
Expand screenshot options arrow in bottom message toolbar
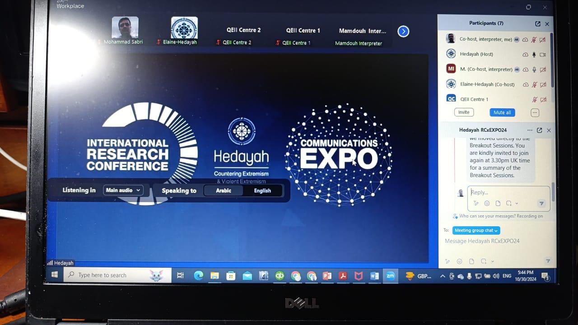pos(492,261)
